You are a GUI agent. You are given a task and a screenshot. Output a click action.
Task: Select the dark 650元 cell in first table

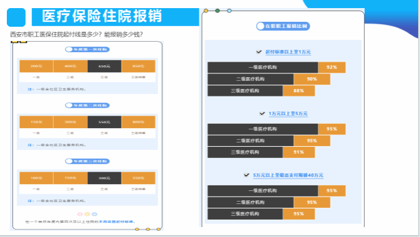click(x=105, y=66)
